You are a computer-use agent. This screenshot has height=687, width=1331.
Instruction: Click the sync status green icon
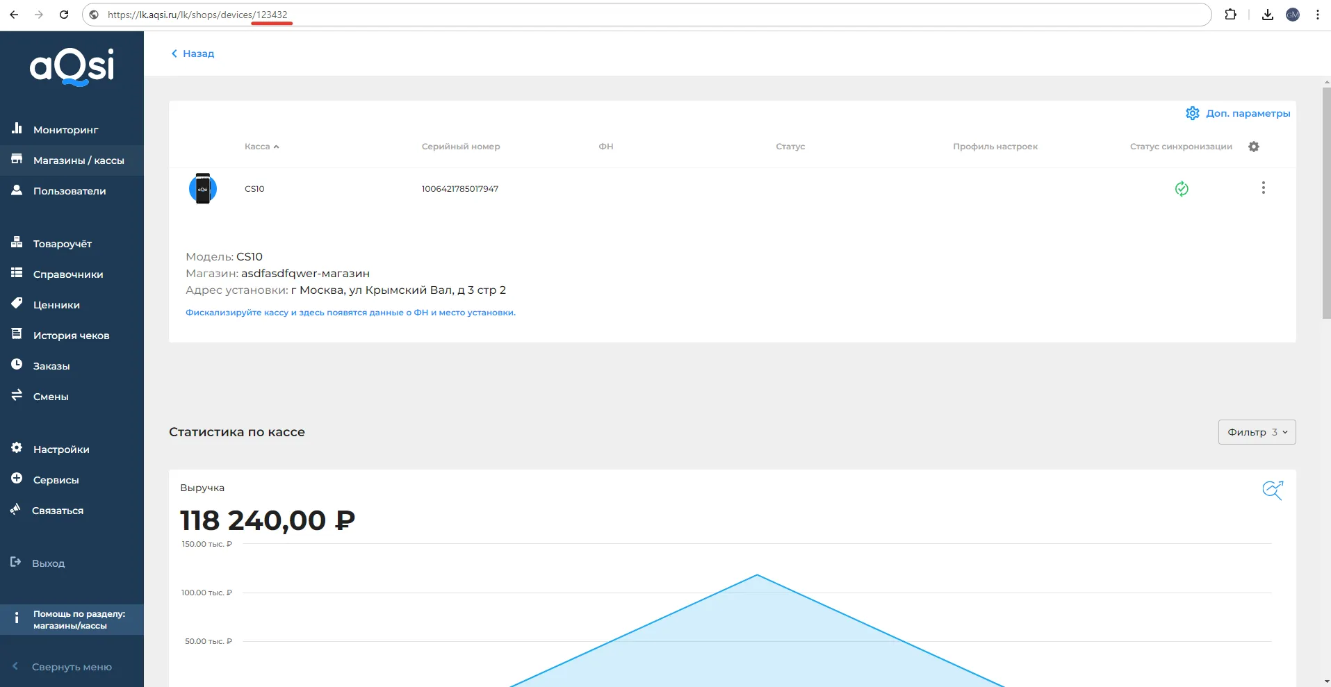1181,189
